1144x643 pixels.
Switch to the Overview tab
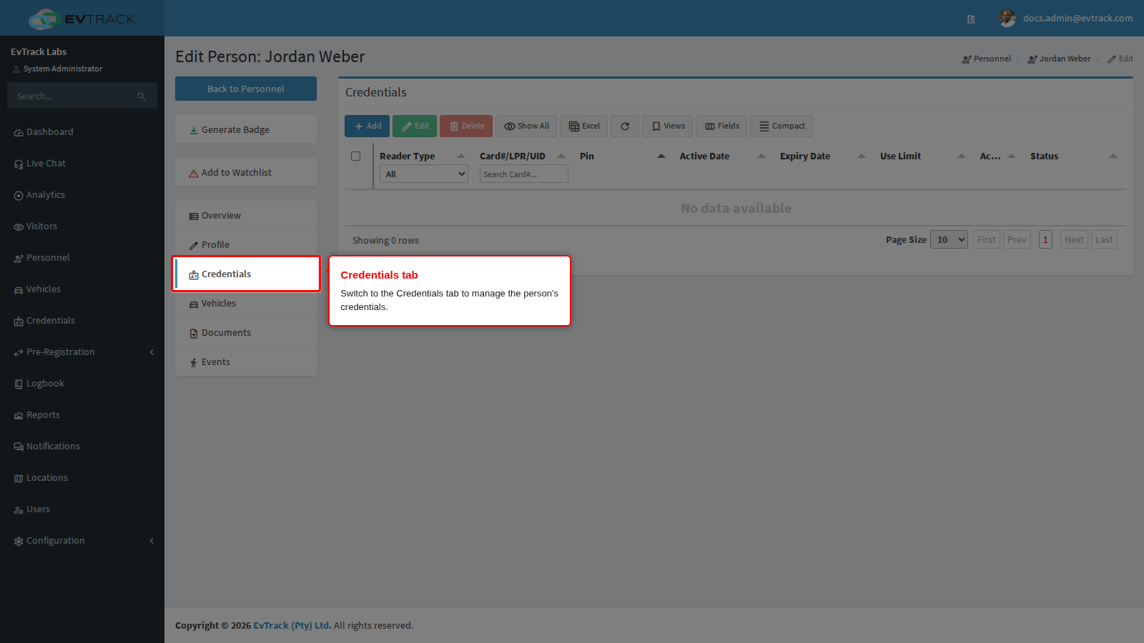(246, 215)
